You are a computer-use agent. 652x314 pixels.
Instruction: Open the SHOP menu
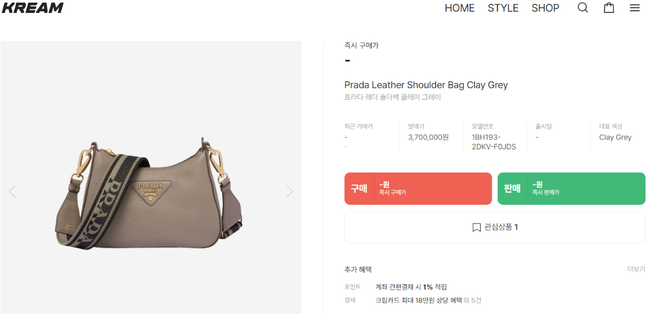click(x=546, y=8)
